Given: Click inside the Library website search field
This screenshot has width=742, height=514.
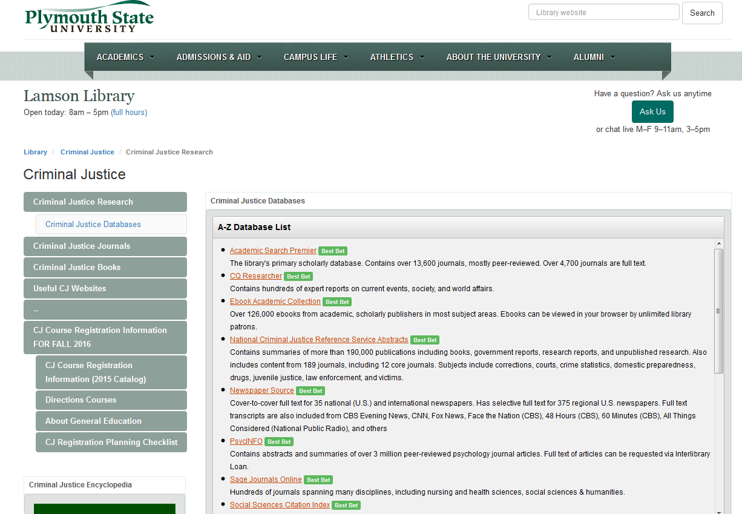Looking at the screenshot, I should pyautogui.click(x=603, y=12).
